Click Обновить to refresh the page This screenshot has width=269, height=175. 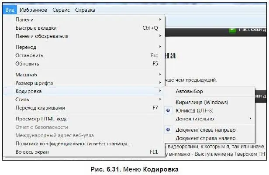click(x=27, y=64)
